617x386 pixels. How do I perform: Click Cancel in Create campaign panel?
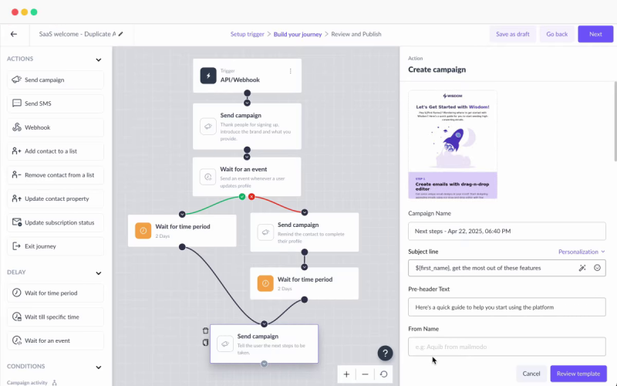(531, 374)
